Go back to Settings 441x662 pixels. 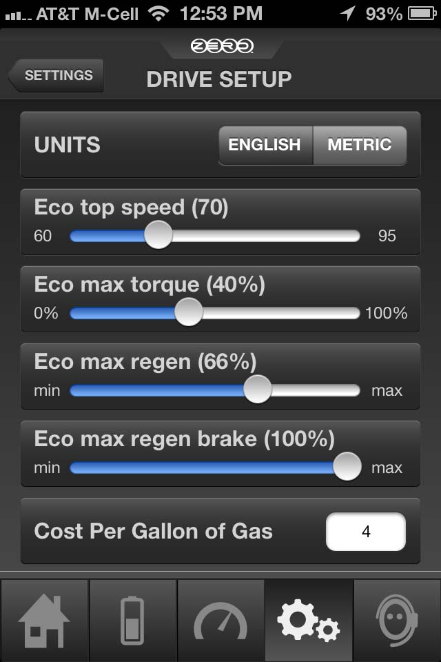[57, 75]
